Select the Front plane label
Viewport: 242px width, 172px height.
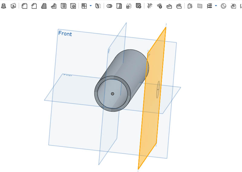[x=65, y=33]
